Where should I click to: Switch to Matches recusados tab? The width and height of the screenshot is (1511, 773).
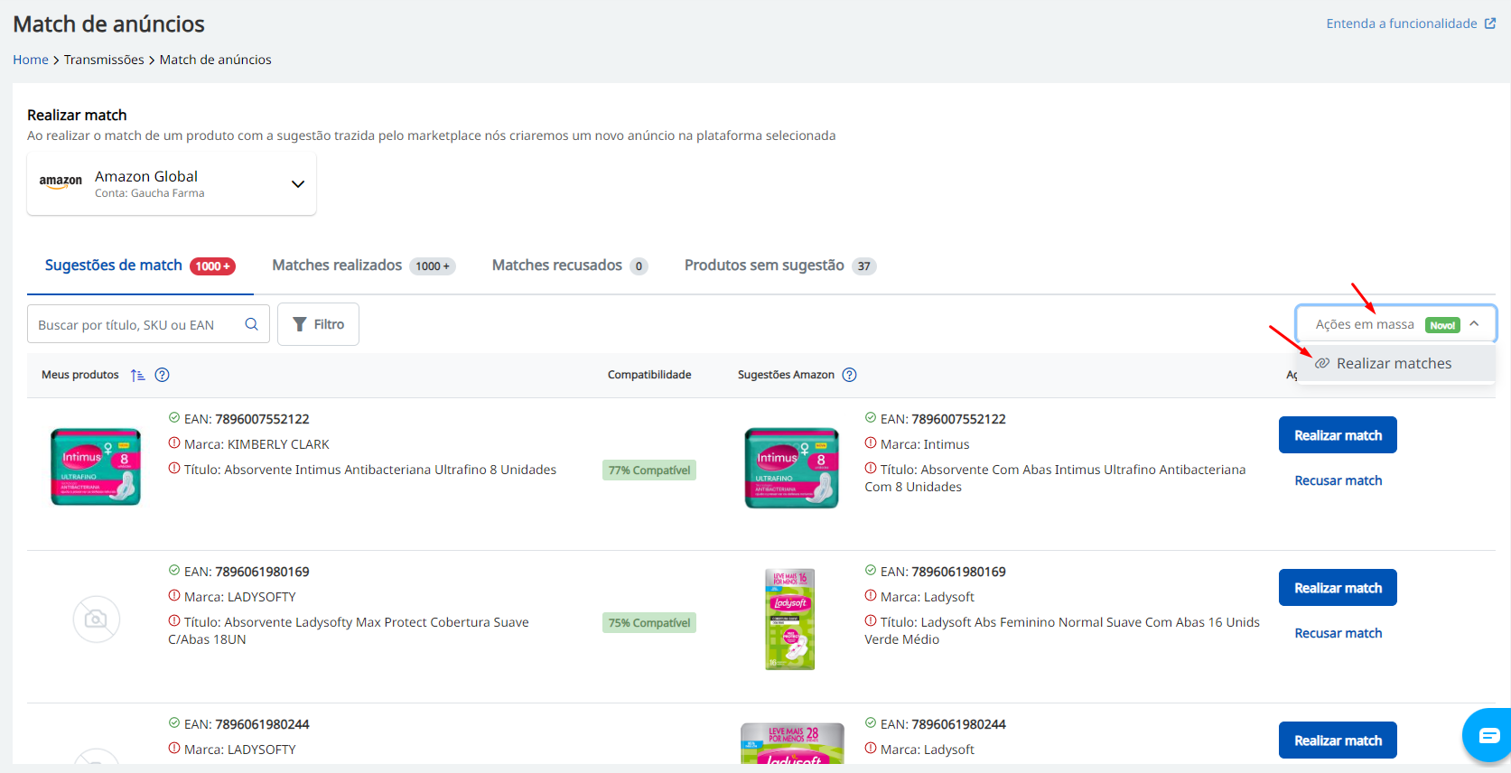[570, 265]
